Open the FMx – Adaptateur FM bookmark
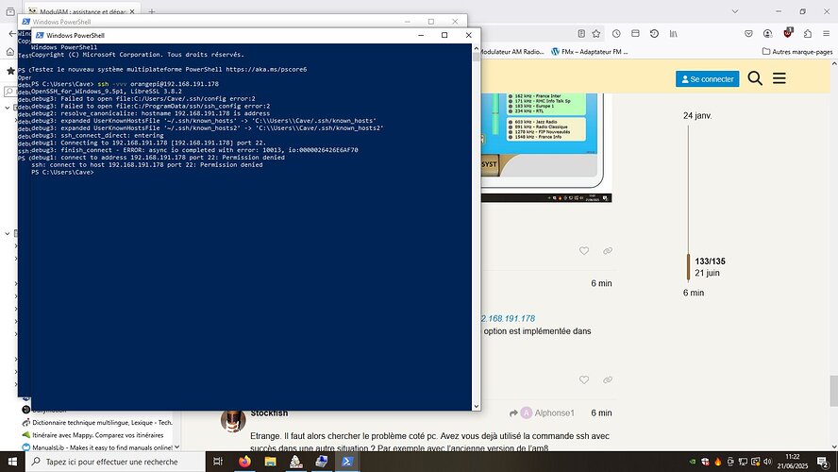The height and width of the screenshot is (472, 838). [x=590, y=52]
